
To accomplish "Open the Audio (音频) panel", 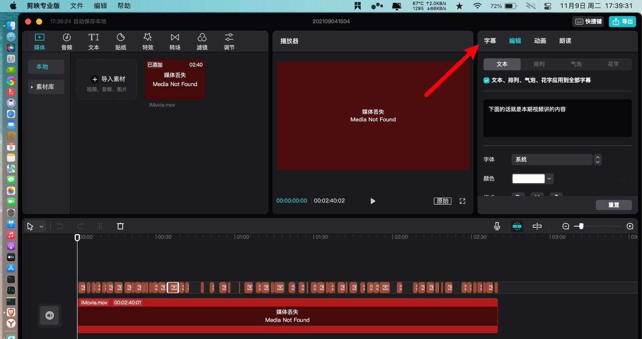I will coord(67,41).
